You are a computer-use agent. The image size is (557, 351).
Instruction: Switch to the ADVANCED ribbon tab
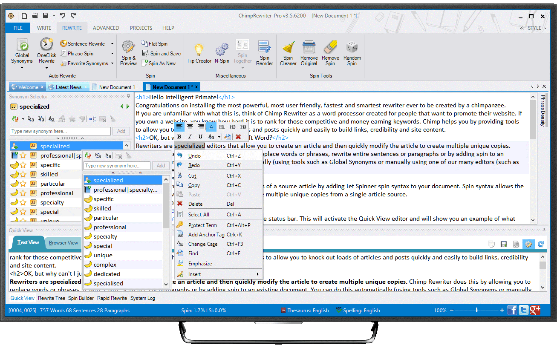click(106, 28)
